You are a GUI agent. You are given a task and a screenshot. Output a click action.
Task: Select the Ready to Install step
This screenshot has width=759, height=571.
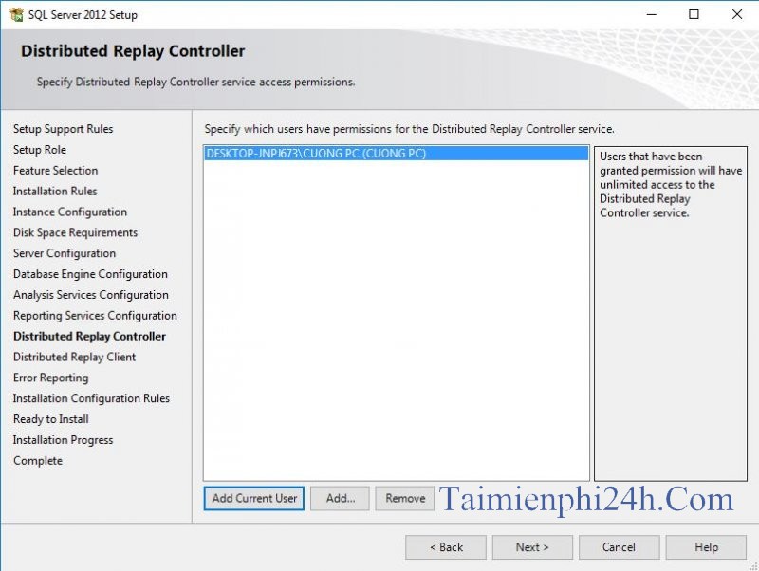point(51,419)
